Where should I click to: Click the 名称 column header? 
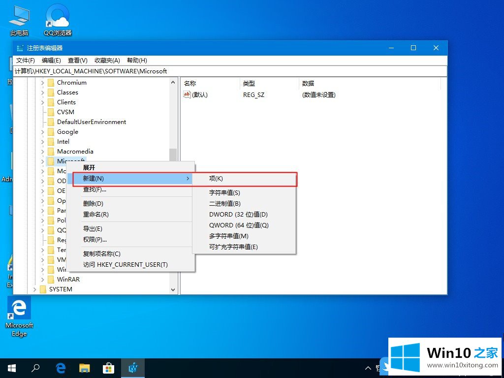click(211, 83)
